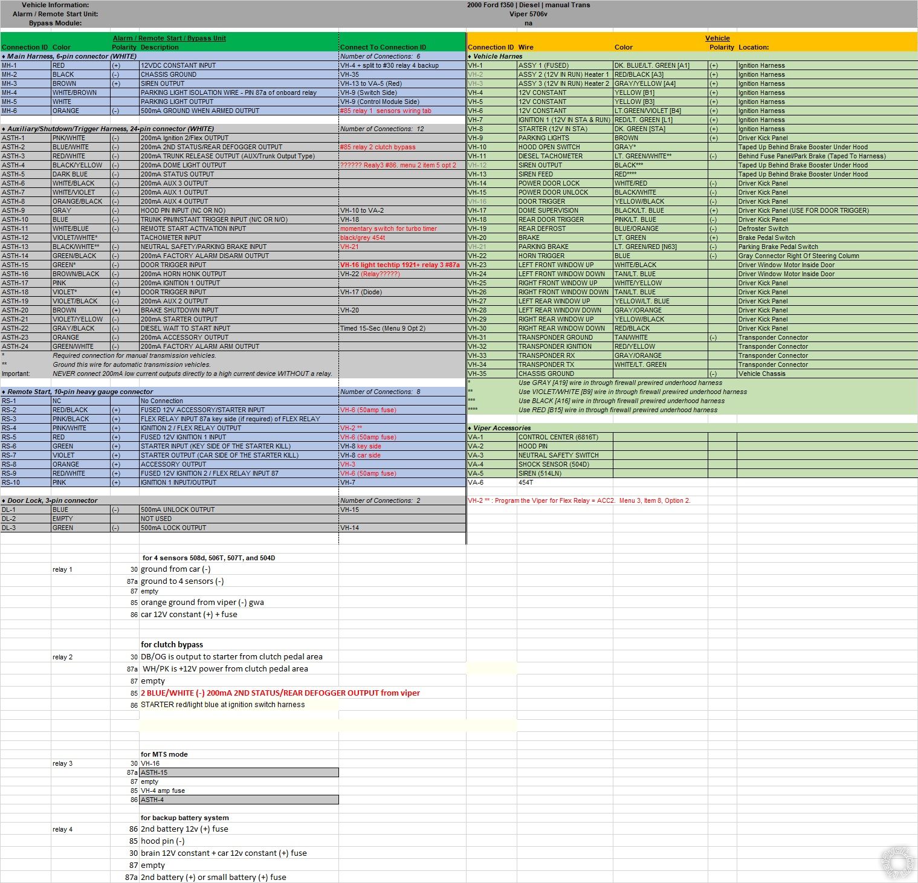Select 'Alarm / Remote Start / Bypass Unit' header

[169, 38]
